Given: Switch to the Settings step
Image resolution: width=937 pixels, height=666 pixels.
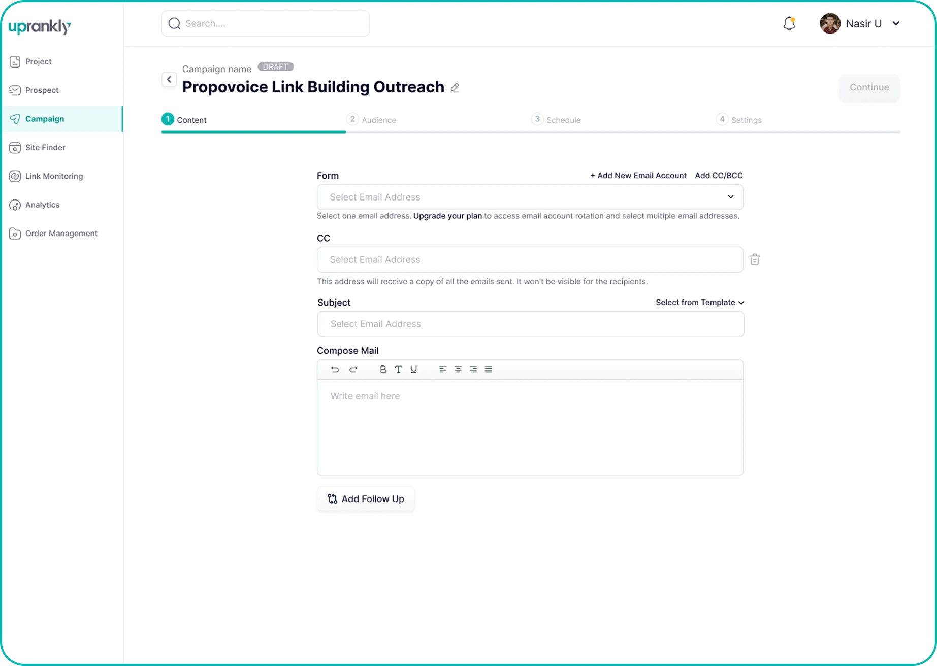Looking at the screenshot, I should click(739, 120).
